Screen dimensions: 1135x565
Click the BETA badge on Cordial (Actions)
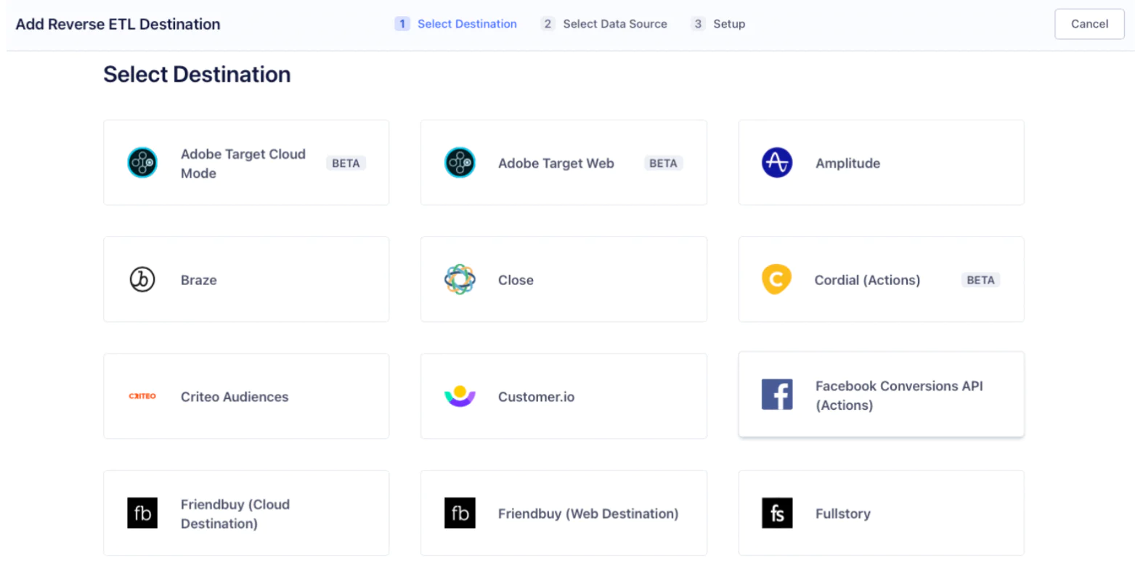click(980, 279)
